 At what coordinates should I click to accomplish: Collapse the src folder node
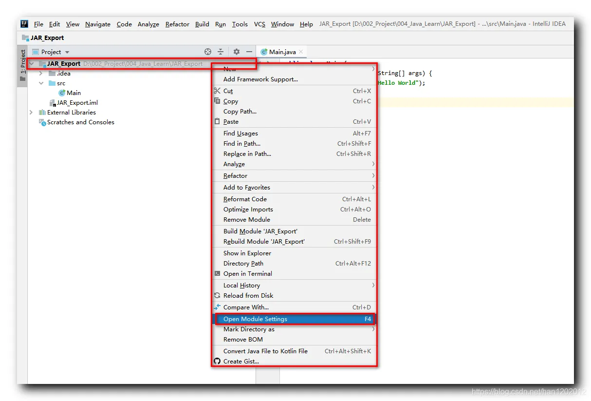(41, 83)
